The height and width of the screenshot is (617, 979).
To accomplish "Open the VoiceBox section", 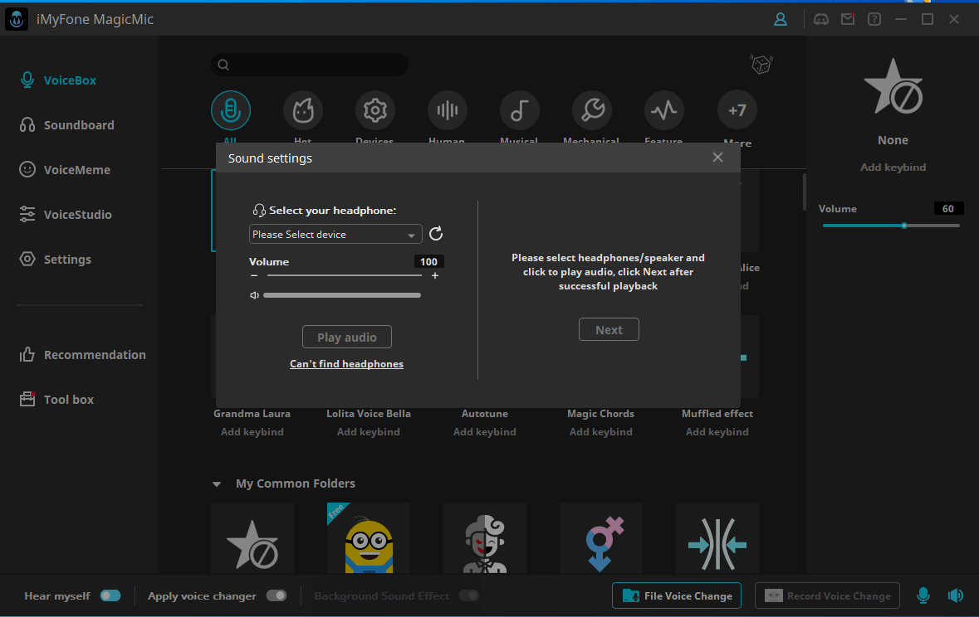I will (58, 80).
